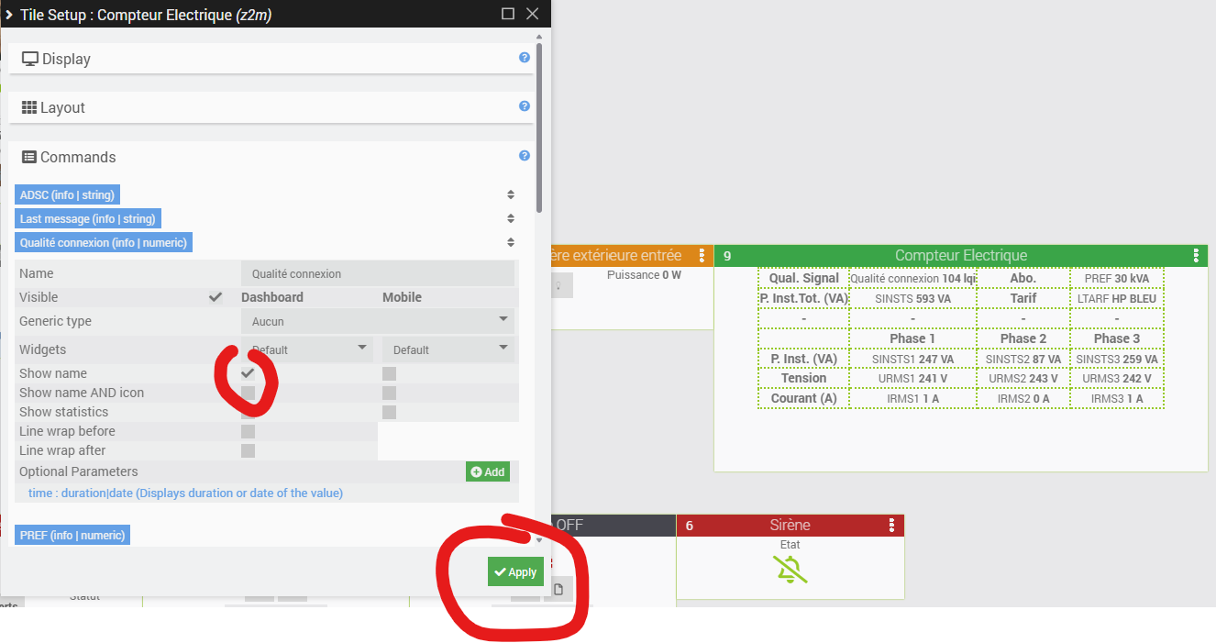This screenshot has height=643, width=1216.
Task: Add an optional parameter with Add button
Action: 487,471
